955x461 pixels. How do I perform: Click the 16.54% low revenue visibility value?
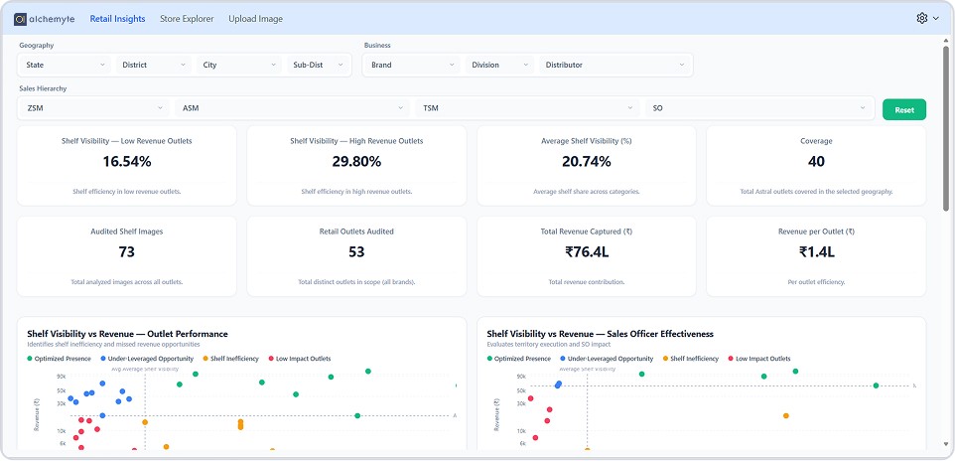[x=127, y=162]
